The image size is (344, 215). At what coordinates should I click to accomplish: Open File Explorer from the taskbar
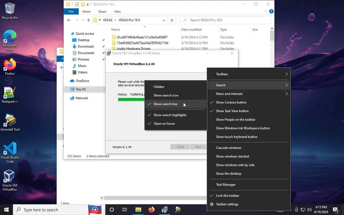click(138, 210)
